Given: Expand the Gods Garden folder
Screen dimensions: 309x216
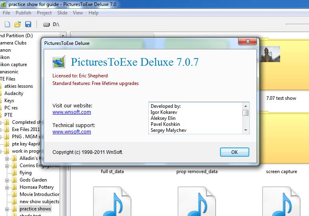Looking at the screenshot, I should (x=7, y=180).
